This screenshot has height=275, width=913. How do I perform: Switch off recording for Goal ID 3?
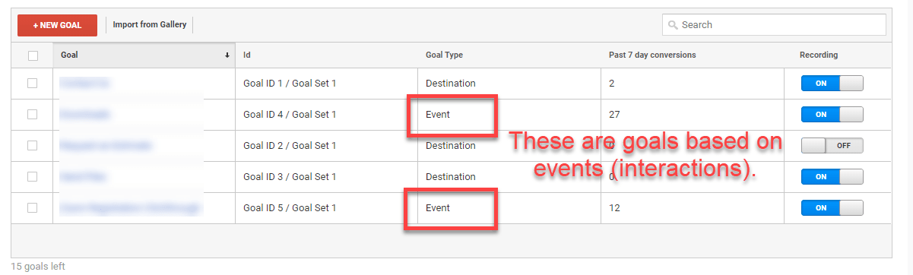click(x=832, y=176)
